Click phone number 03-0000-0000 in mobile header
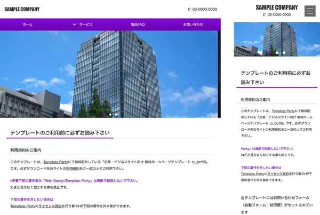This screenshot has width=320, height=215. [279, 14]
